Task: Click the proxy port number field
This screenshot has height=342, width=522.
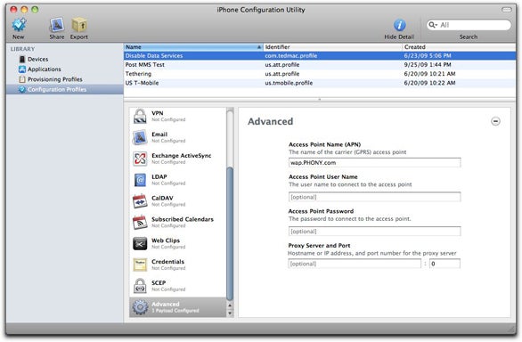Action: point(445,264)
